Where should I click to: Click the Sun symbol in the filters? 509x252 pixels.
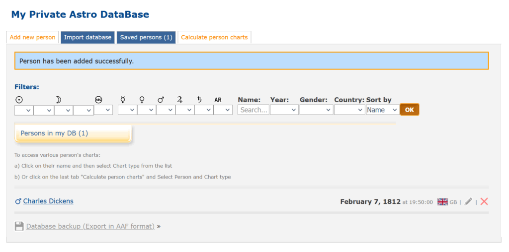19,100
